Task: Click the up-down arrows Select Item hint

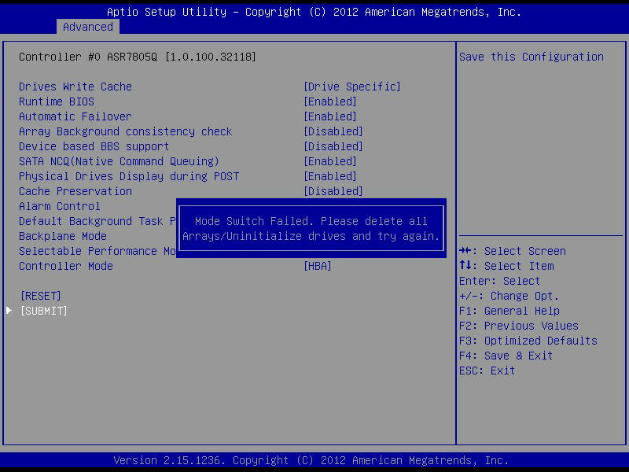Action: click(x=506, y=266)
